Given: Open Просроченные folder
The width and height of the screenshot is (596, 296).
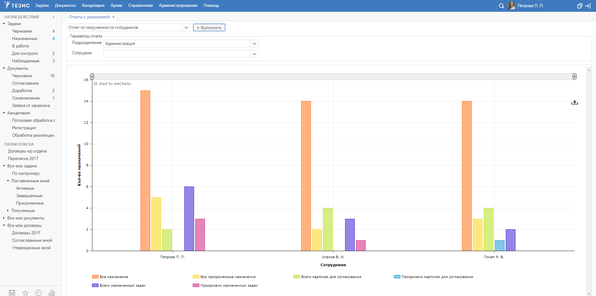Looking at the screenshot, I should click(x=30, y=203).
